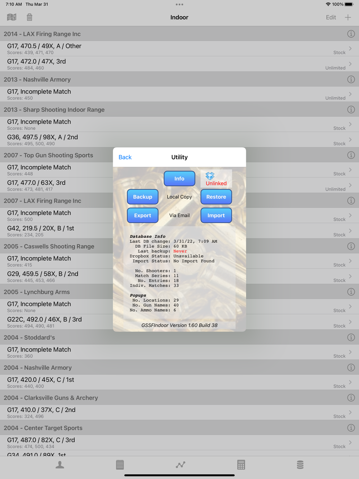The height and width of the screenshot is (479, 359).
Task: Tap the Import button
Action: [216, 215]
